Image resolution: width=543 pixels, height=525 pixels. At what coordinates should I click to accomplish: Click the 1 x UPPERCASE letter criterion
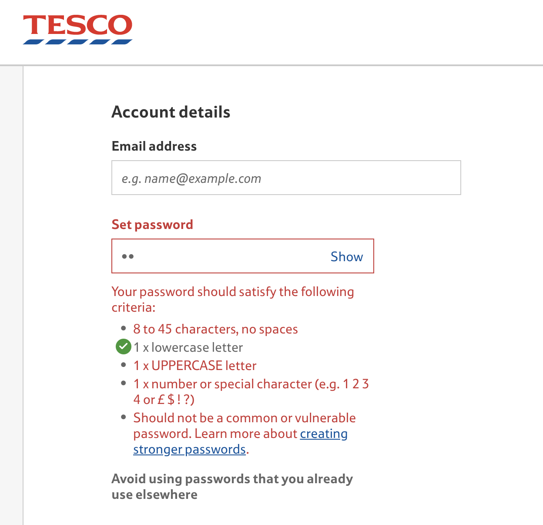click(194, 366)
